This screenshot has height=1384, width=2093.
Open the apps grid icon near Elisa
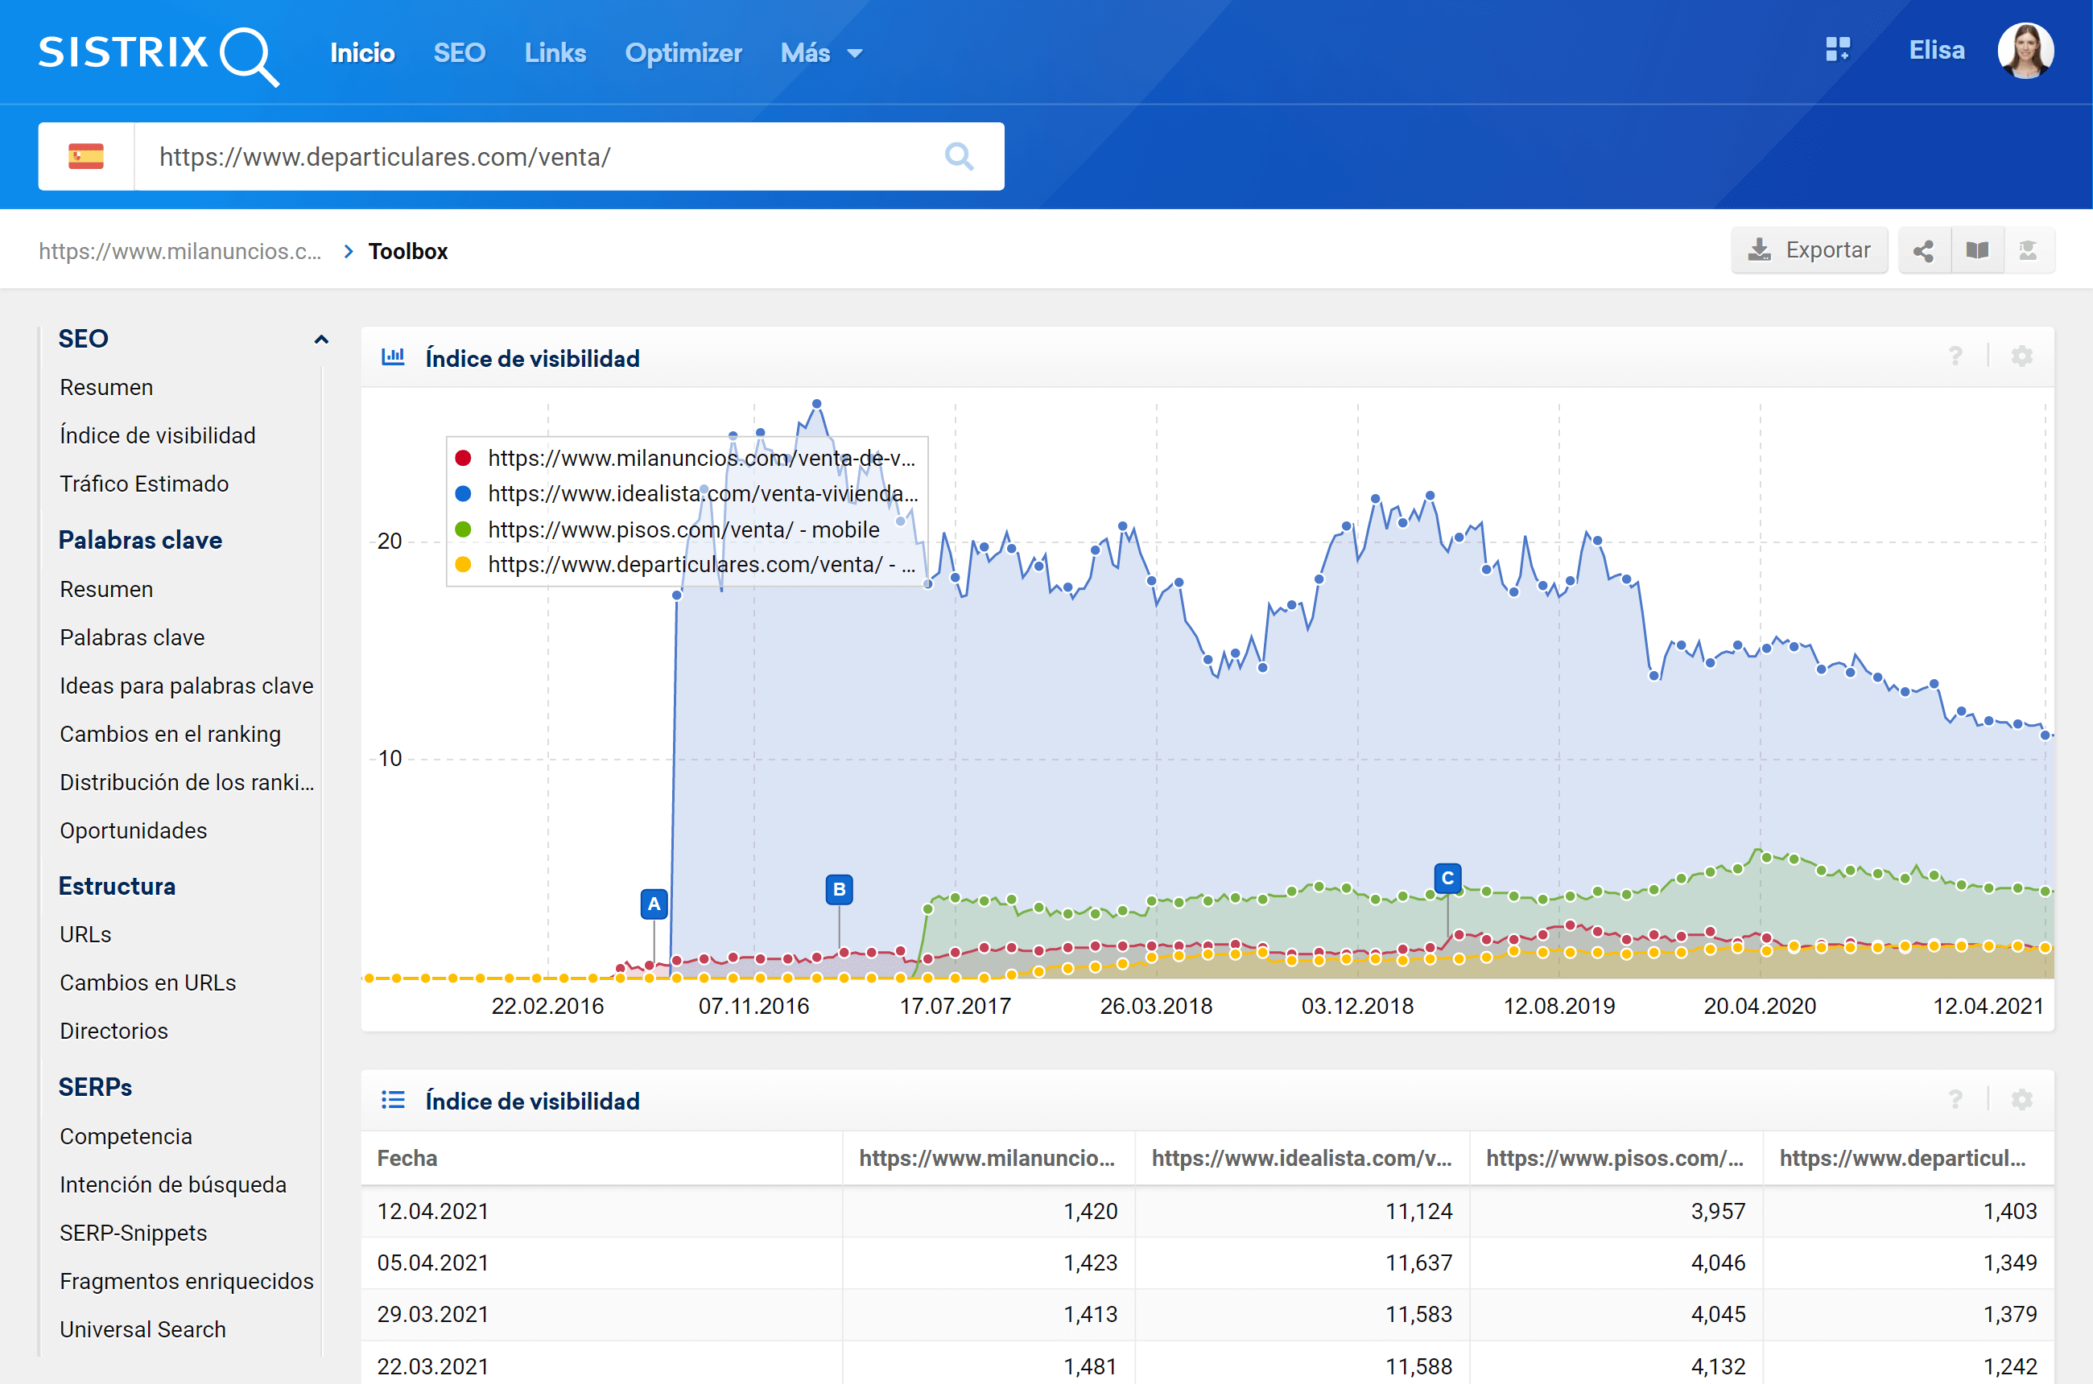[1837, 51]
